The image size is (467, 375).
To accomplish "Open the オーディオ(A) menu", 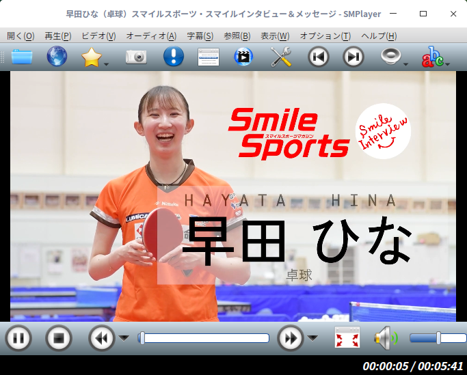I will pos(151,36).
